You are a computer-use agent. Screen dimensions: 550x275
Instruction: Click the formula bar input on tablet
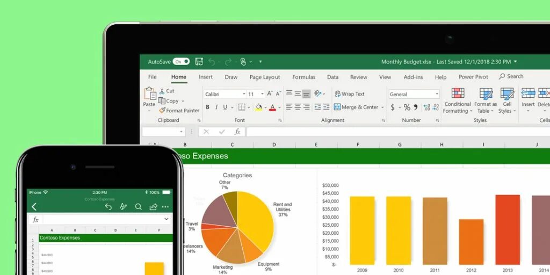[398, 132]
